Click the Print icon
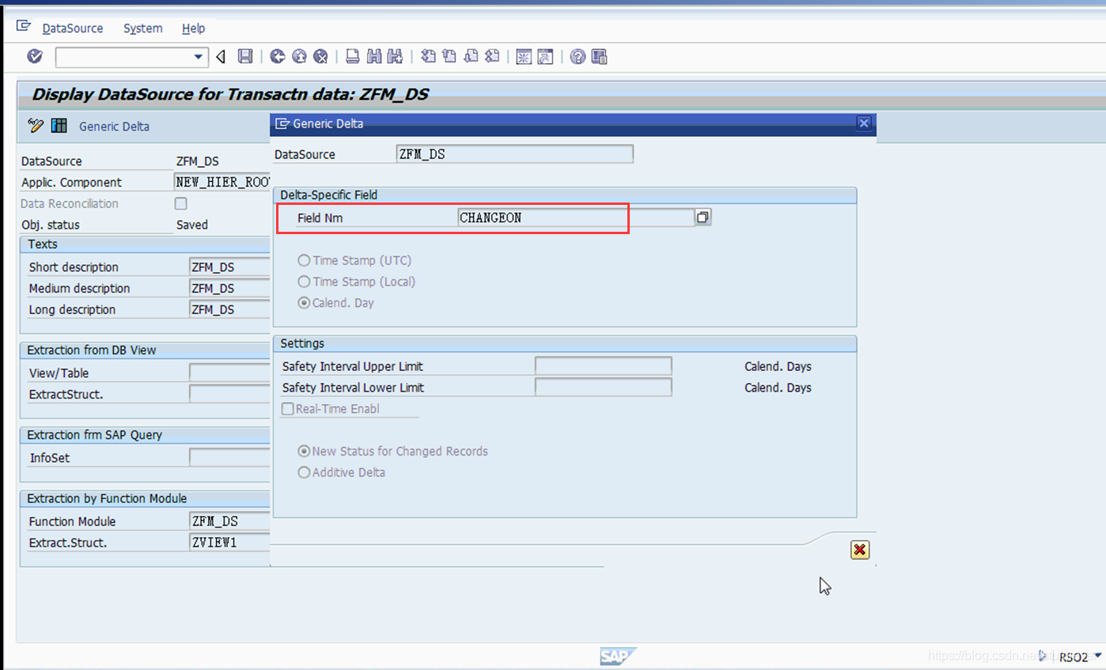The width and height of the screenshot is (1106, 670). [x=353, y=56]
